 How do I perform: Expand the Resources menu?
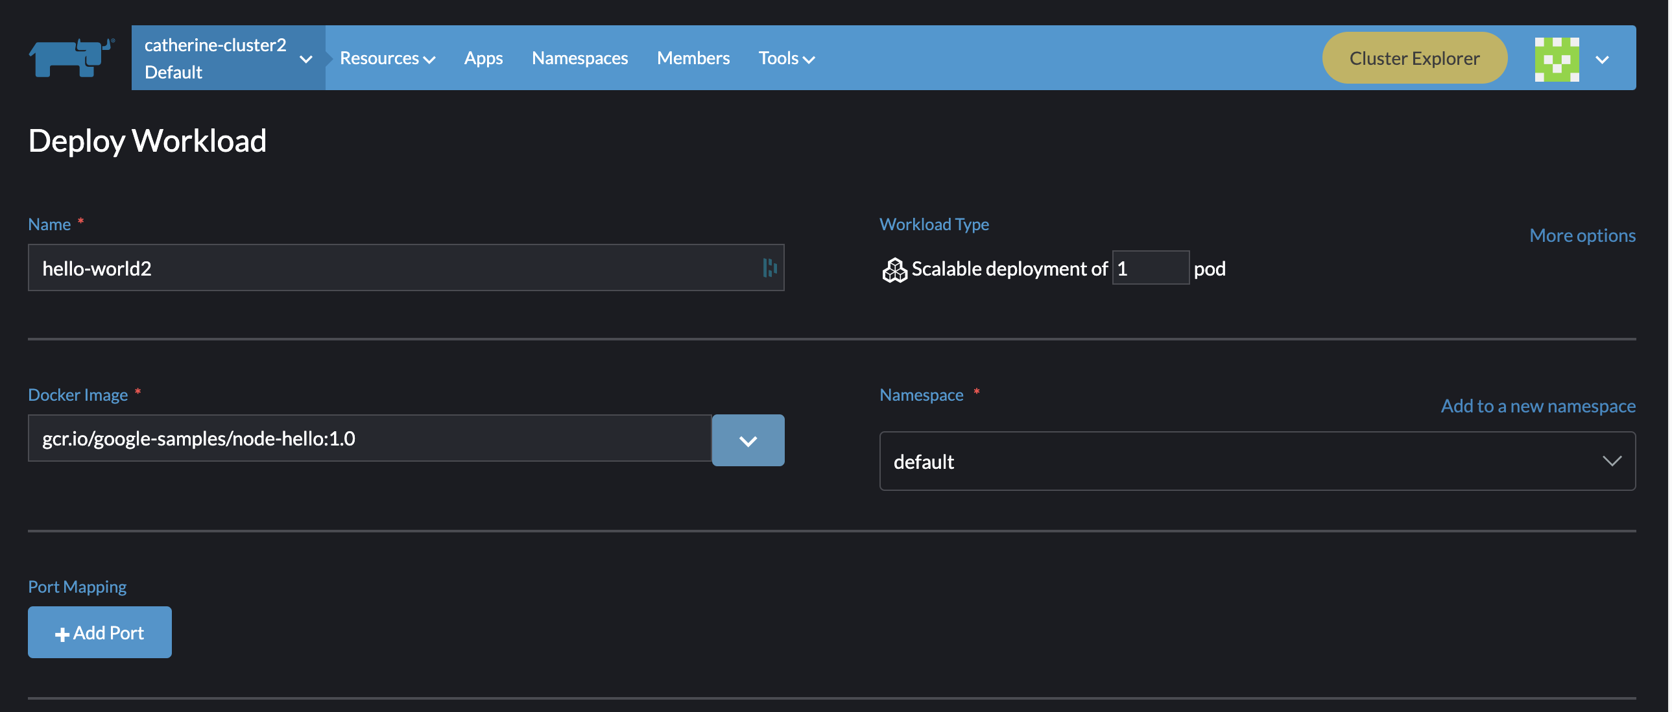click(x=387, y=58)
